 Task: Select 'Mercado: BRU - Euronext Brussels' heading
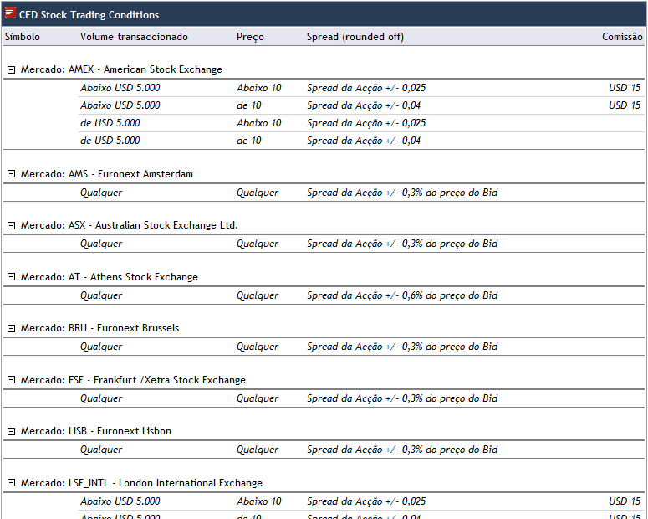(x=100, y=328)
